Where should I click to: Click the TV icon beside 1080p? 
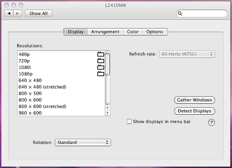101,74
